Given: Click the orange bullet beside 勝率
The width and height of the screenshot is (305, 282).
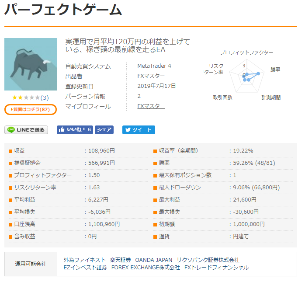Looking at the screenshot, I should (155, 163).
